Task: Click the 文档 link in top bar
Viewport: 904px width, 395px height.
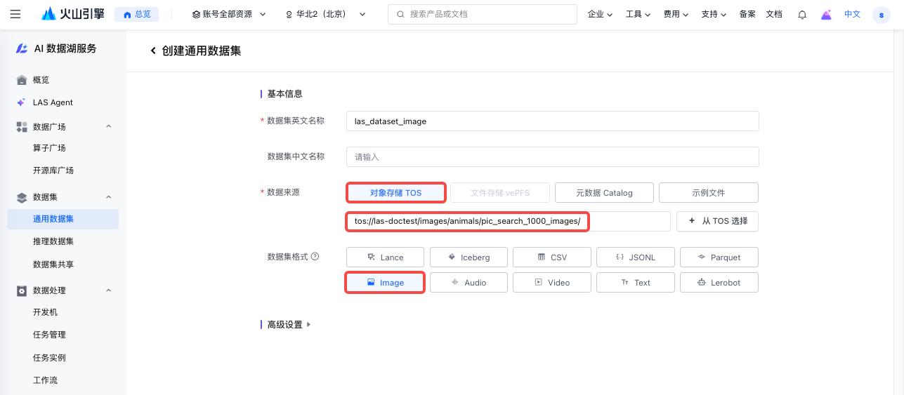Action: click(x=773, y=14)
